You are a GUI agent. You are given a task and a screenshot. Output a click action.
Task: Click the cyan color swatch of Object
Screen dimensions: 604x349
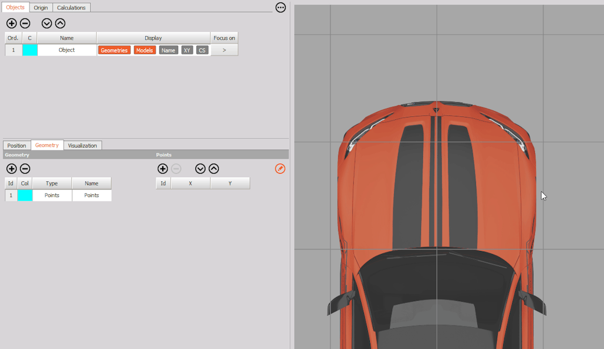tap(29, 50)
